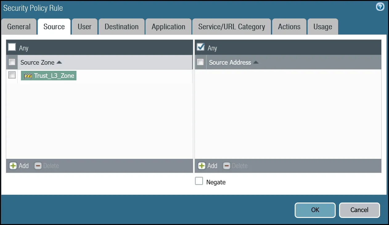Click the Trust_L3_Zone zone icon
The height and width of the screenshot is (225, 389).
28,76
